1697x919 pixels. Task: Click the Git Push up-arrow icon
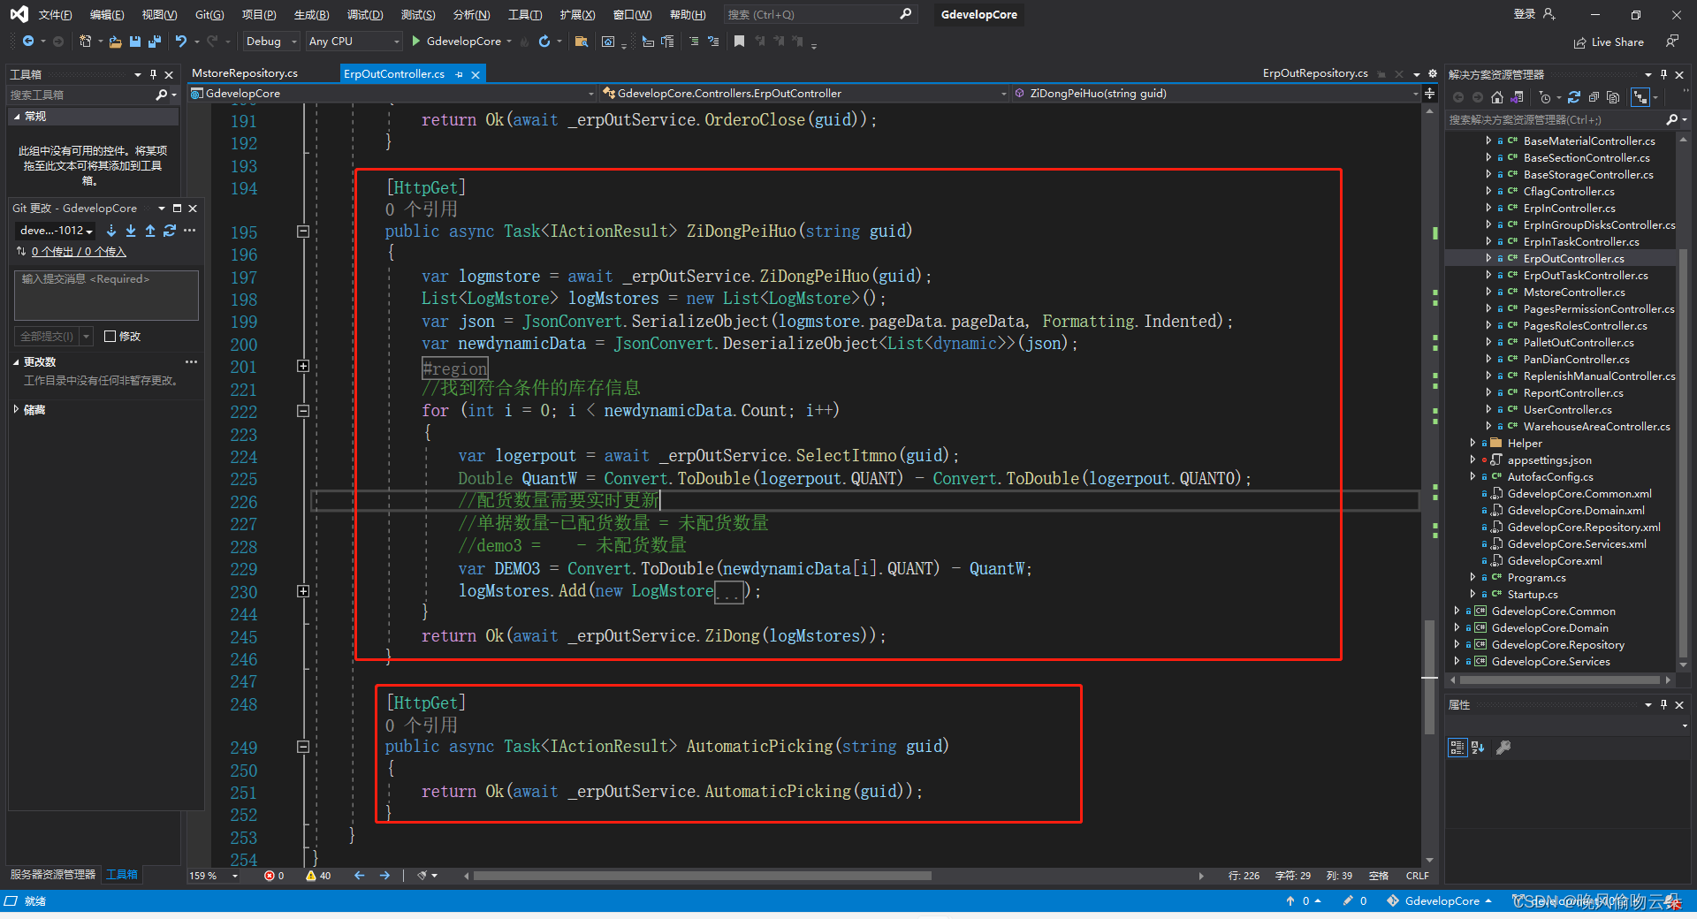click(150, 231)
